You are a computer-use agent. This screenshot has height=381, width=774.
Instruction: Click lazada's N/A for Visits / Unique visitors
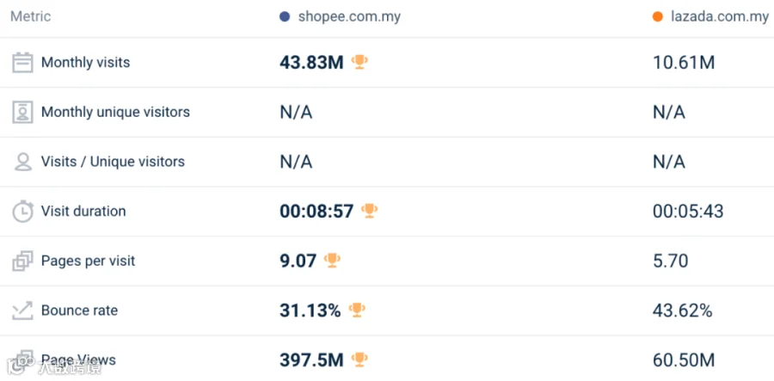(x=669, y=162)
